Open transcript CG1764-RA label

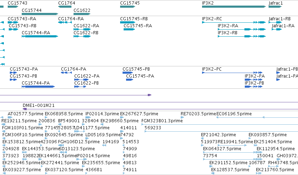(x=71, y=19)
